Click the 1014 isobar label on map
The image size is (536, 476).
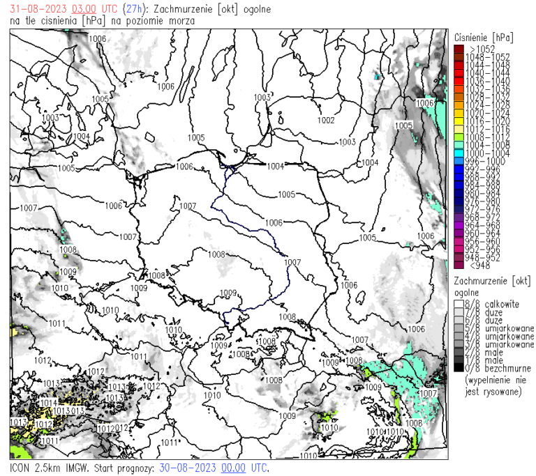point(48,403)
